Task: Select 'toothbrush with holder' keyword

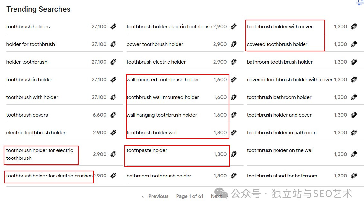Action: coord(32,97)
